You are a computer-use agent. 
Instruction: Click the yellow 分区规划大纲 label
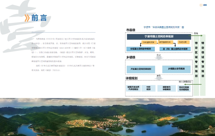148,42
